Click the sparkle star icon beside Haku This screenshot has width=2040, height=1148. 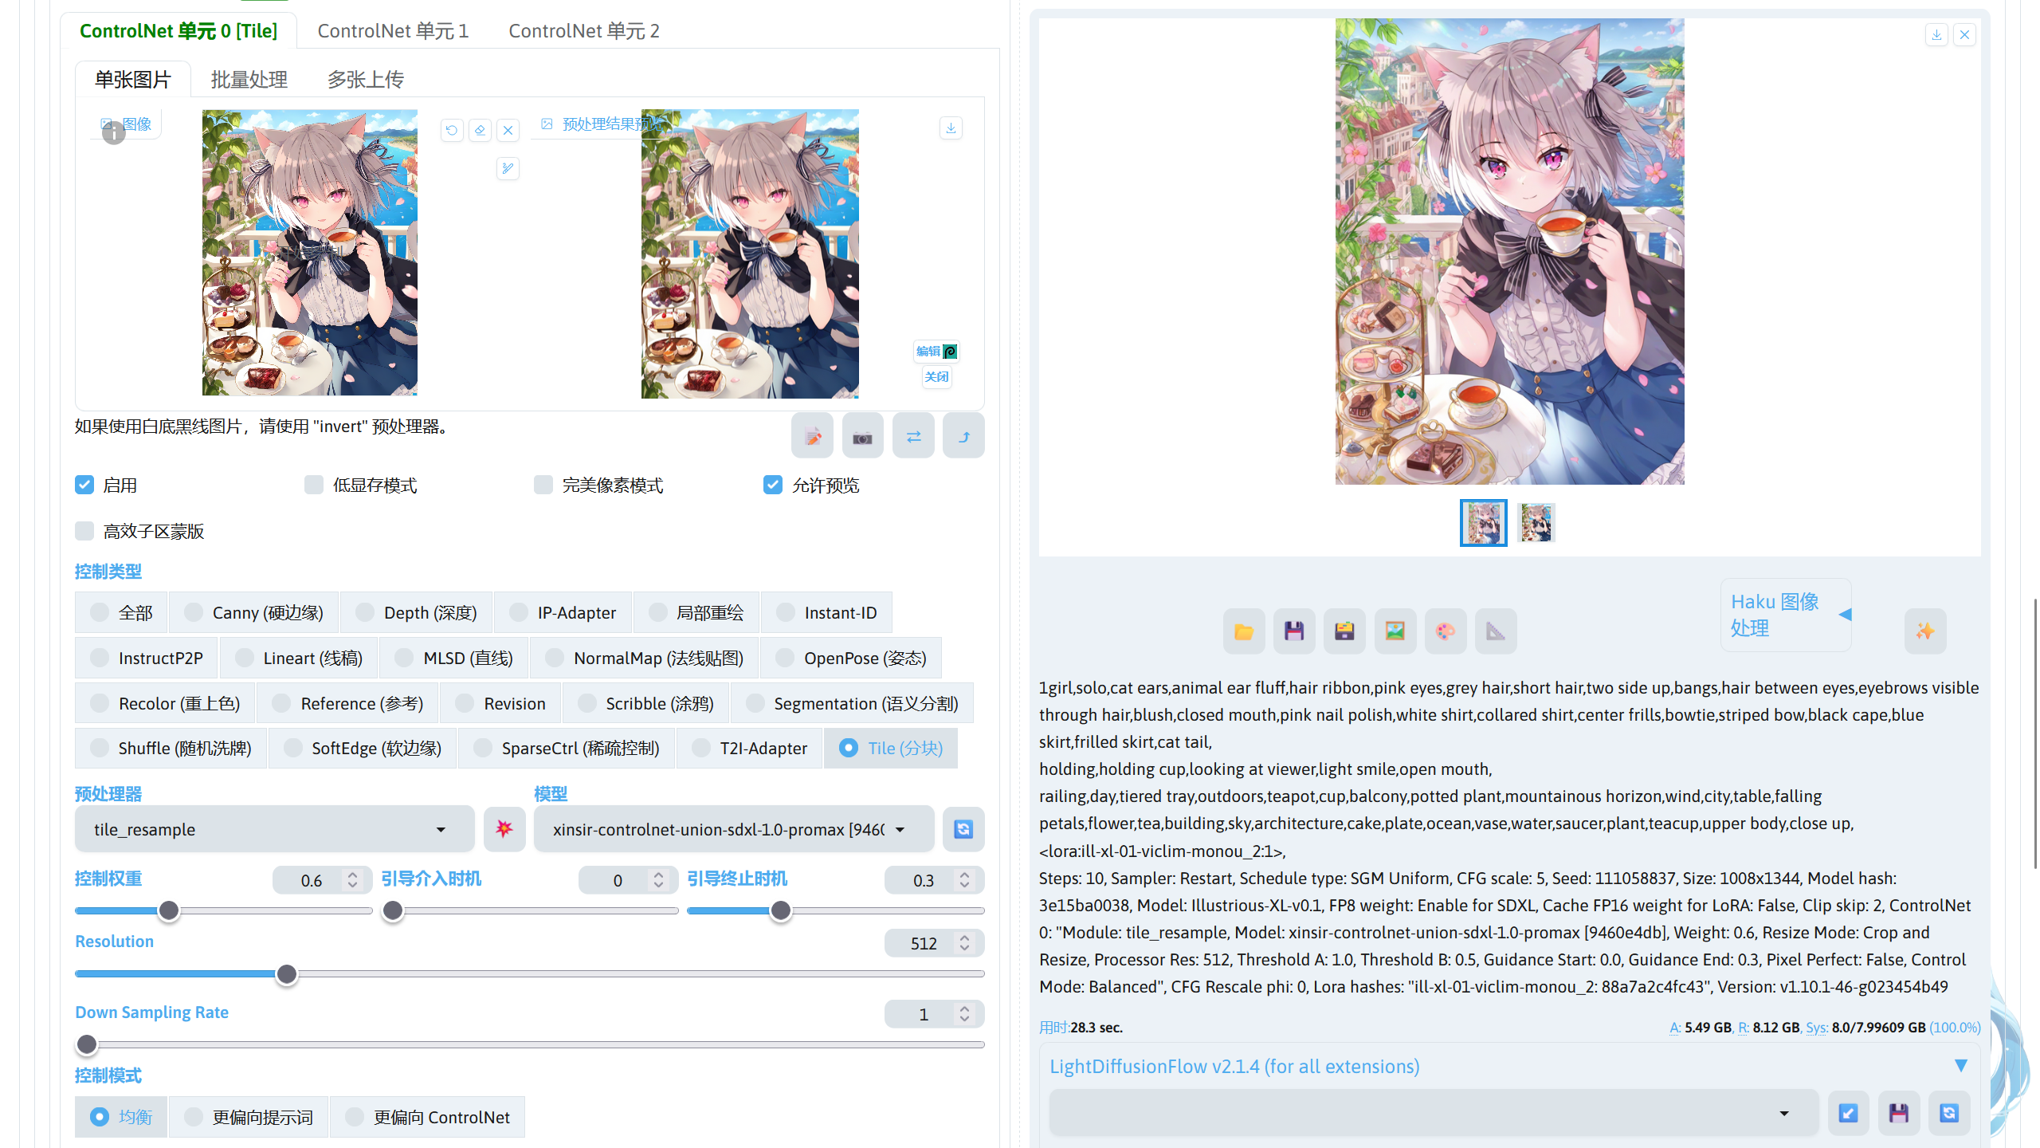(1925, 631)
